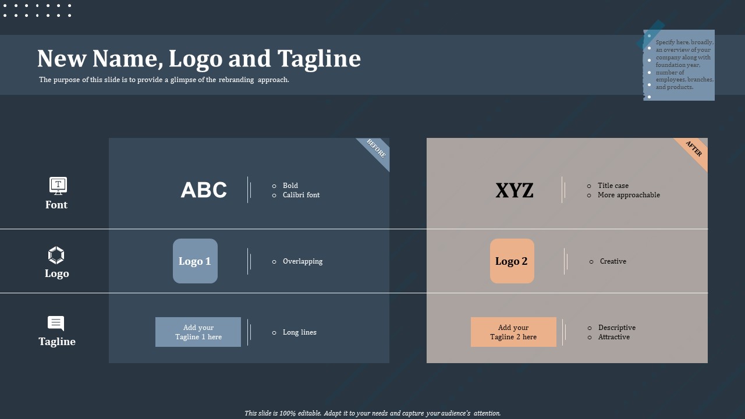Click the company overview sticky note

[679, 65]
